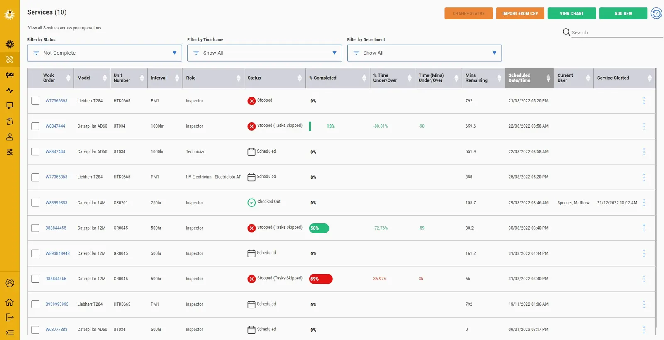Sort by Model column arrows
The height and width of the screenshot is (340, 664).
(x=105, y=78)
